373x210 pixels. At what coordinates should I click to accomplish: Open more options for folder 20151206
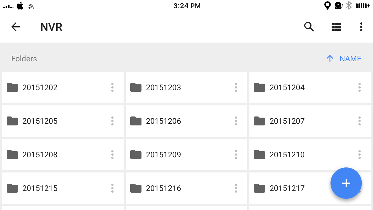[x=236, y=121]
